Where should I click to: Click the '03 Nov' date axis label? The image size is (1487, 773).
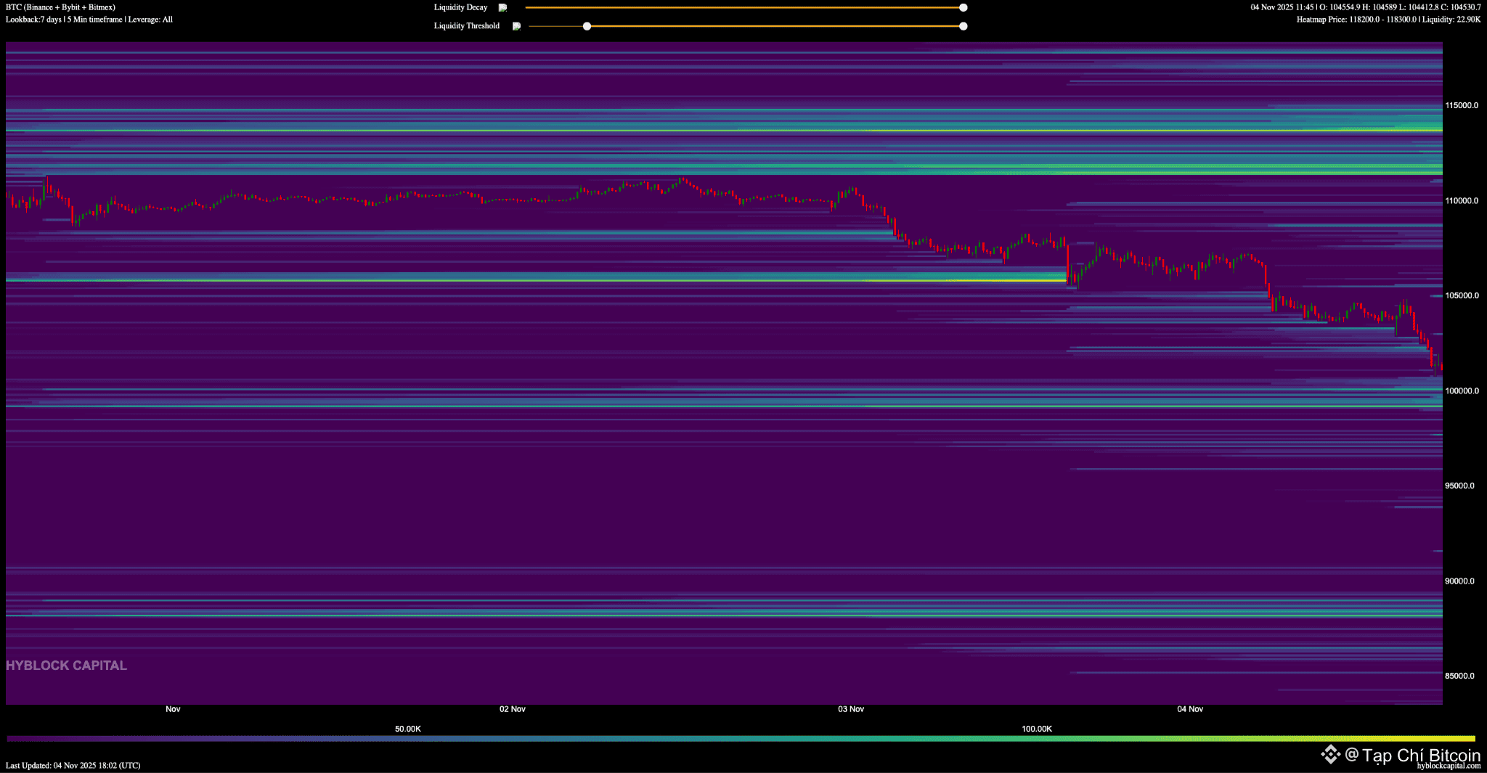(x=851, y=709)
